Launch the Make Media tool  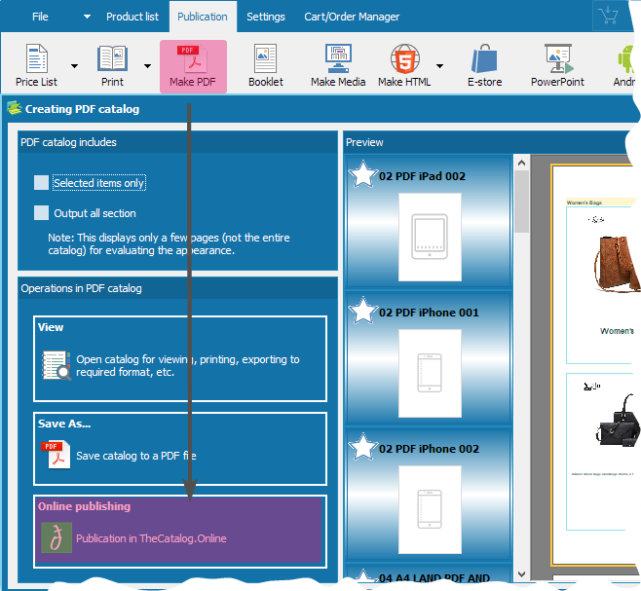[x=338, y=66]
